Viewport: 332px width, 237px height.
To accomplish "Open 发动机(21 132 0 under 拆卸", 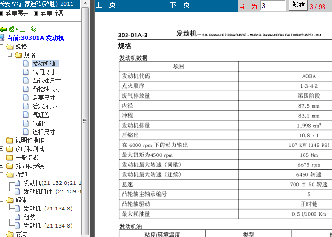I will coord(52,183).
